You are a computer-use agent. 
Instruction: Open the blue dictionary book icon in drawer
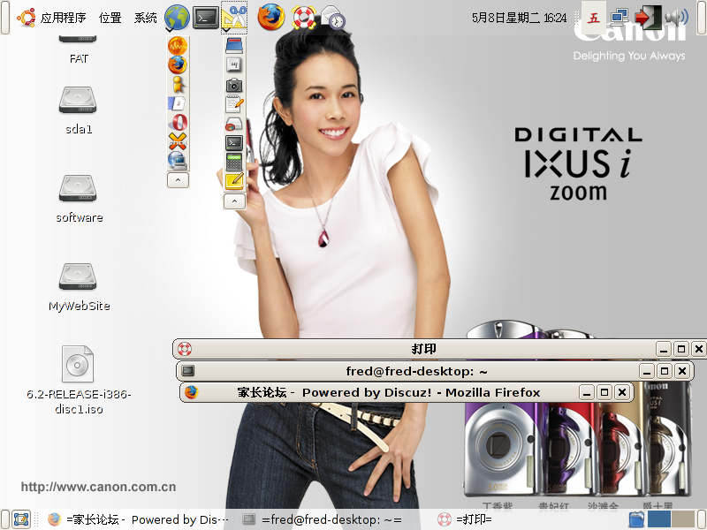click(234, 46)
